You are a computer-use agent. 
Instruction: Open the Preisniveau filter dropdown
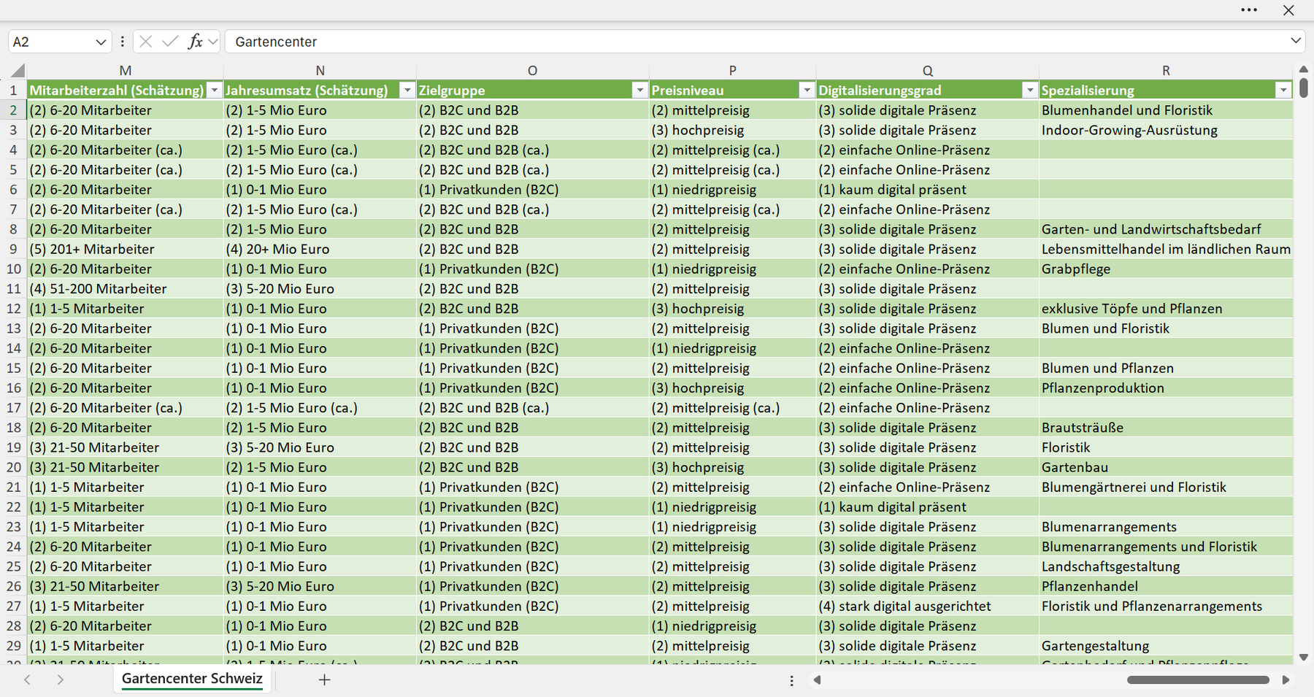(807, 91)
